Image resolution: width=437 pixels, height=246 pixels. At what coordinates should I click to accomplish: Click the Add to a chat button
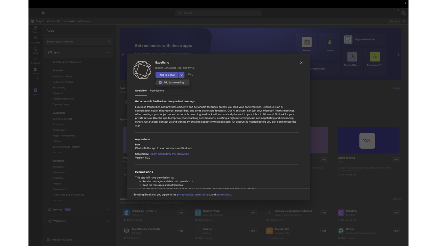(167, 75)
